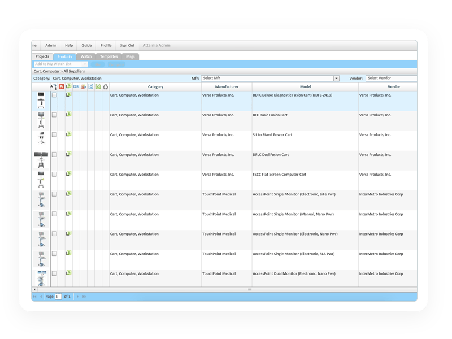This screenshot has width=452, height=339.
Task: Click the horizontal scrollbar thumb
Action: [250, 289]
